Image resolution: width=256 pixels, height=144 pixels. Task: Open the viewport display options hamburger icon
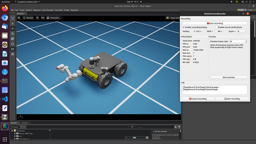pyautogui.click(x=19, y=18)
